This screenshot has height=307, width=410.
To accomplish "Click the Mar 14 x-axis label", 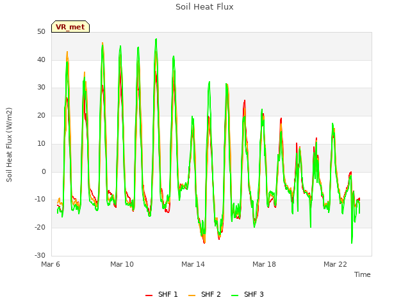I will [x=193, y=264].
